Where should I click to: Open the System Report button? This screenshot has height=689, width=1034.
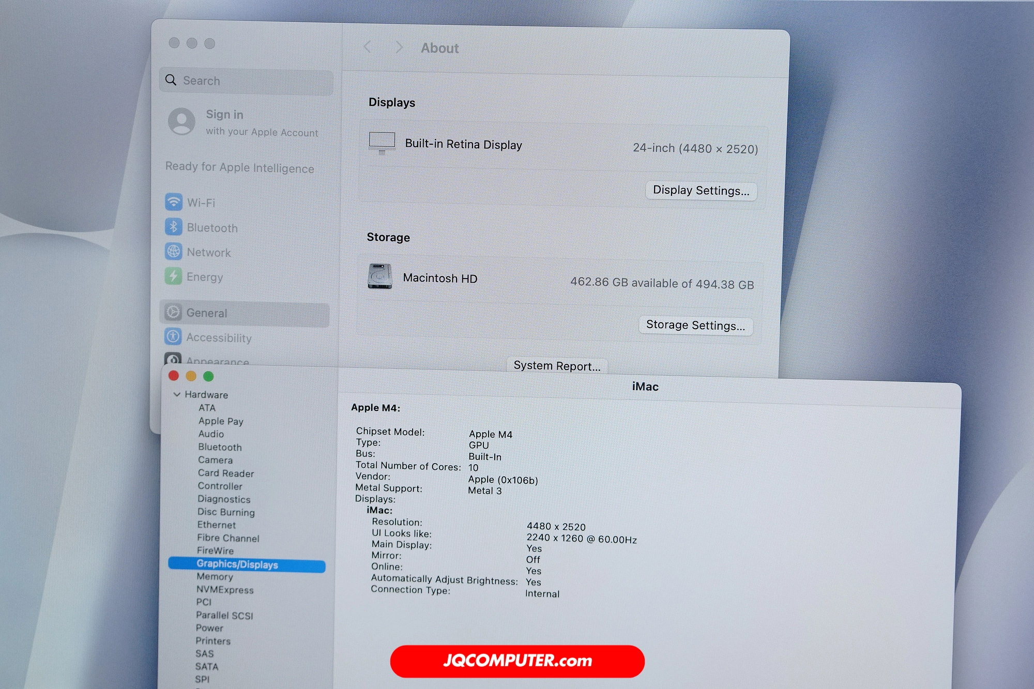(x=557, y=366)
